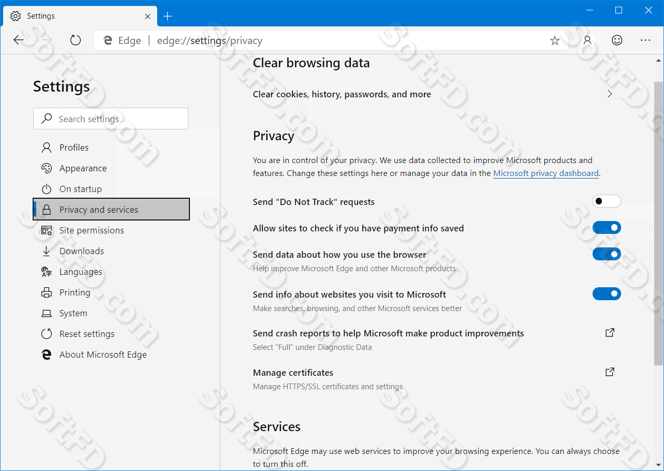Click the Clear browsing data heading

point(311,63)
